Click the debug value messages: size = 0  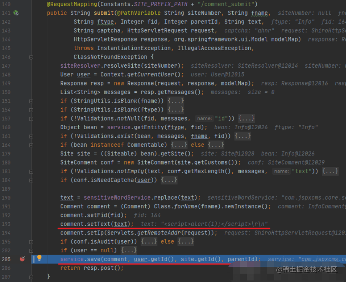coord(243,92)
